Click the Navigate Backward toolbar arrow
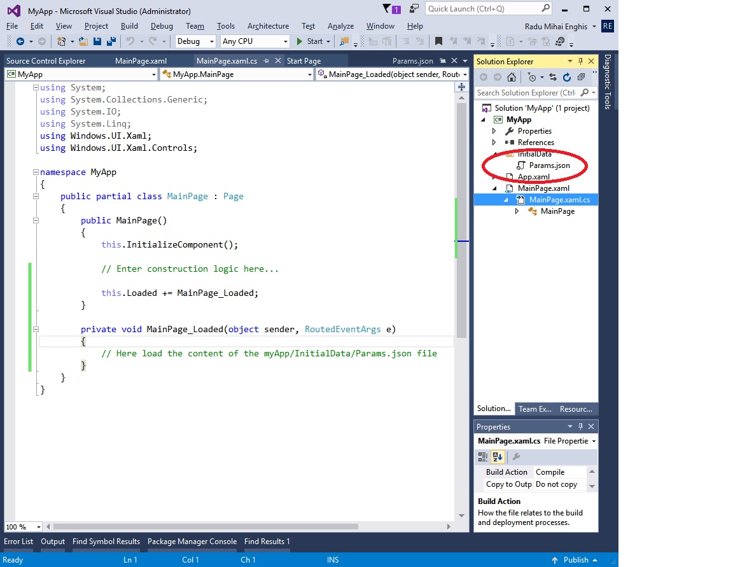Viewport: 733px width, 567px height. [20, 41]
